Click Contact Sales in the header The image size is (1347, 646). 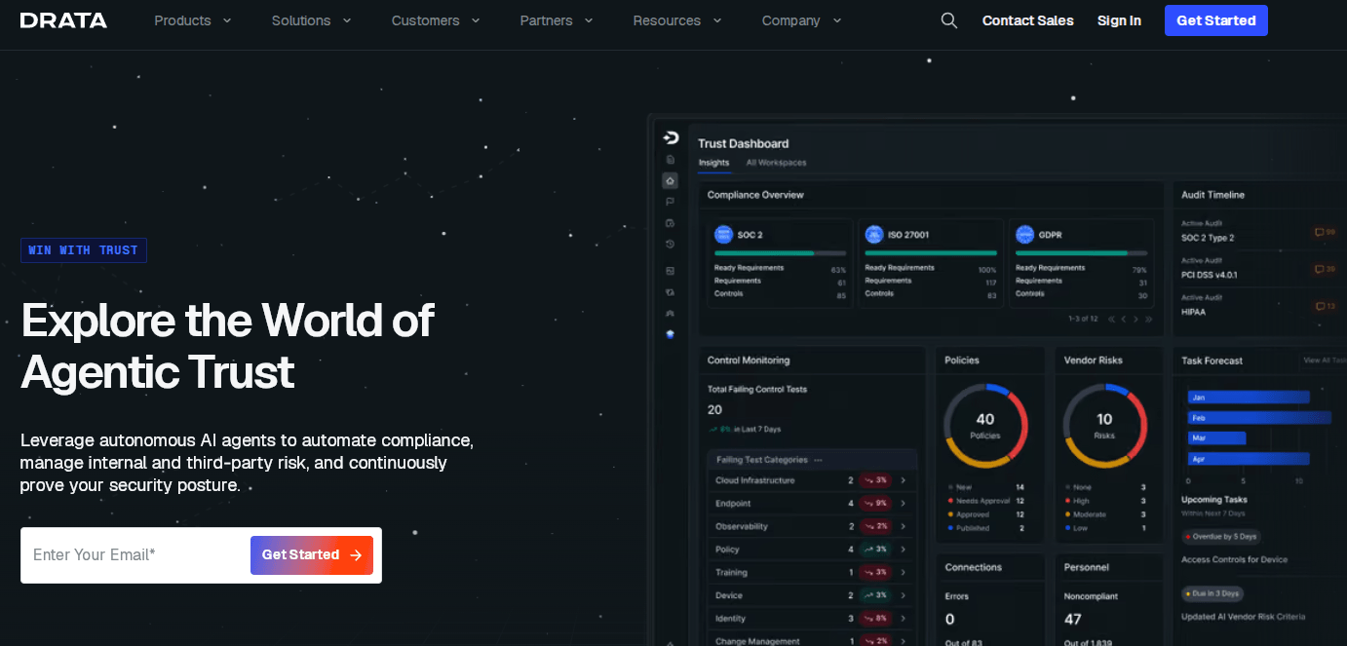click(1027, 20)
